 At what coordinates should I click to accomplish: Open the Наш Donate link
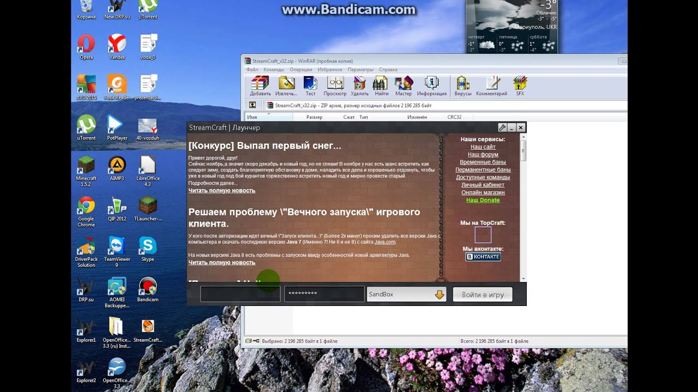(483, 200)
